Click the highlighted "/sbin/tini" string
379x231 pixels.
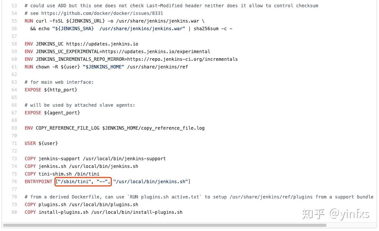pyautogui.click(x=75, y=182)
